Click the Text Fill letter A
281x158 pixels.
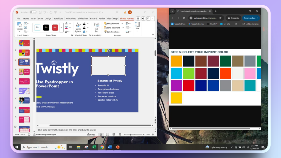84,24
